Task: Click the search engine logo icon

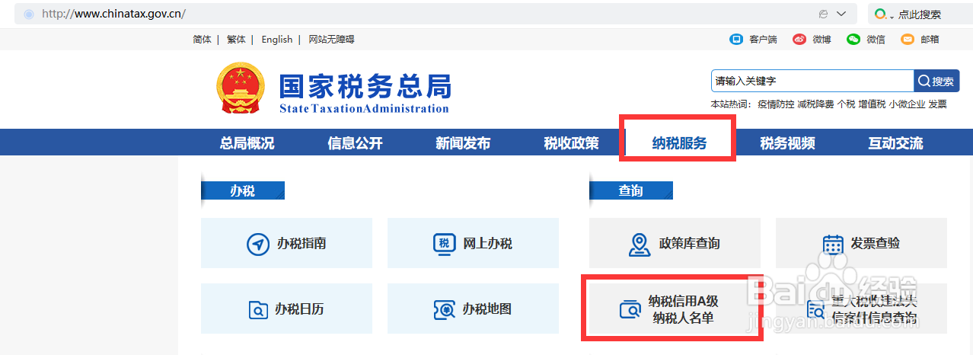Action: [881, 14]
